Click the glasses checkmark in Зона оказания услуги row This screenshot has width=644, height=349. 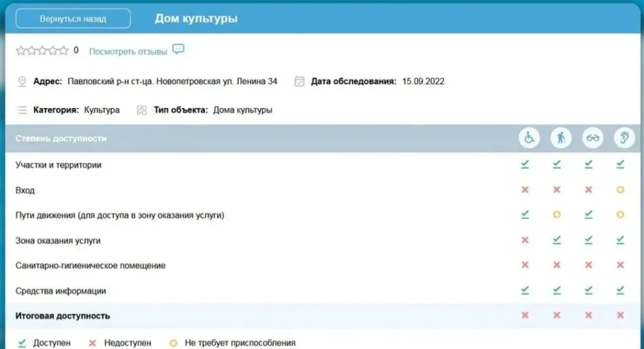pos(589,240)
